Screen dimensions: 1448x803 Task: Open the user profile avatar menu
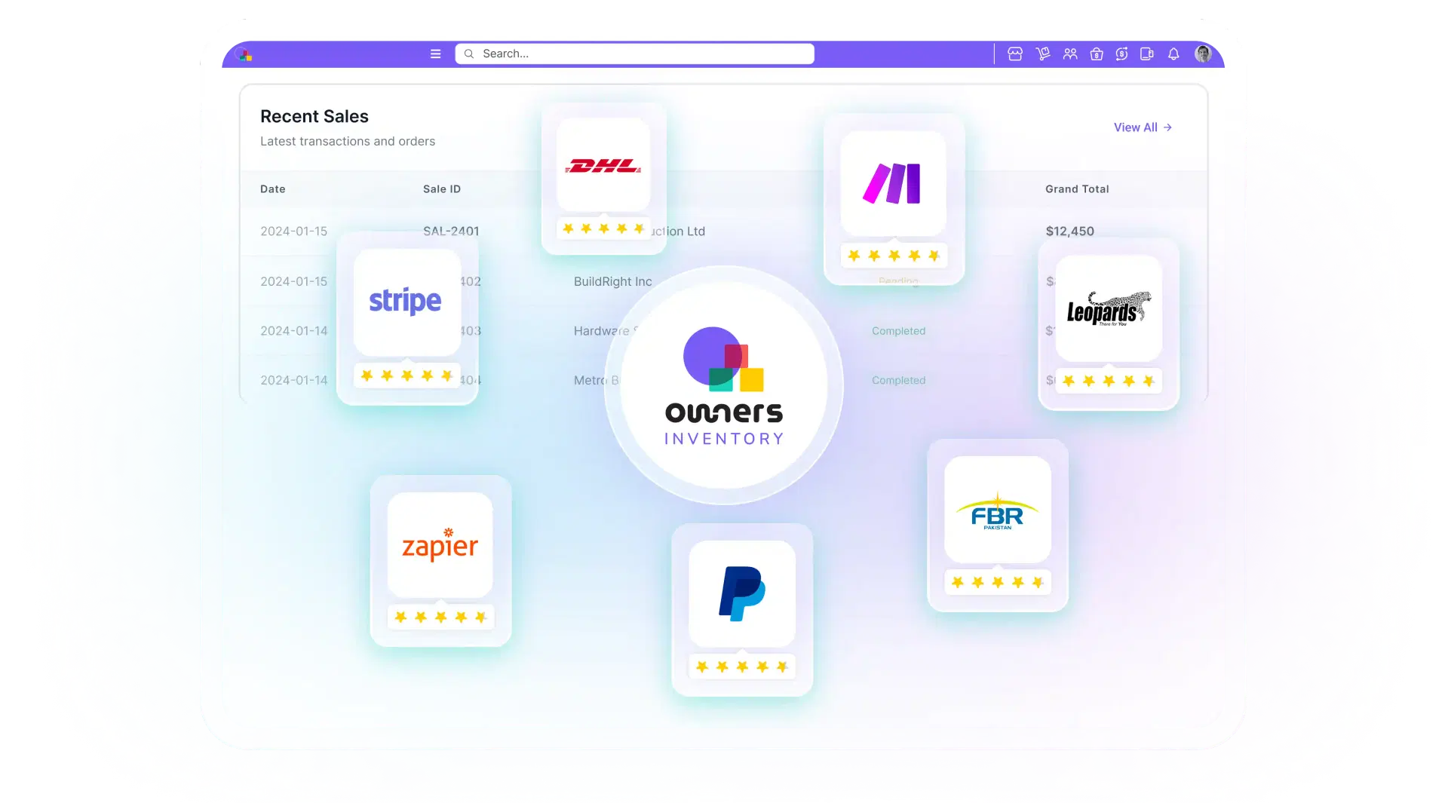(1204, 54)
